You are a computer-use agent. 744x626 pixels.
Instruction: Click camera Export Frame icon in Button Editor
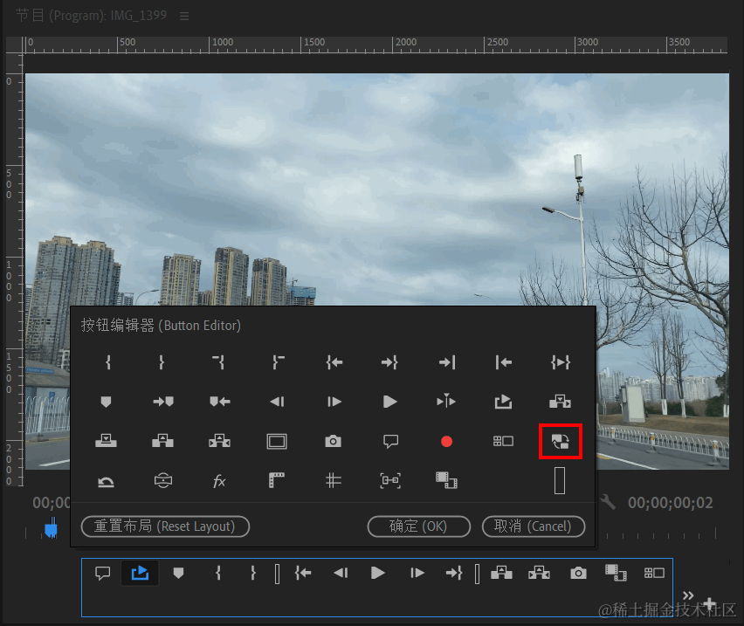(x=333, y=441)
